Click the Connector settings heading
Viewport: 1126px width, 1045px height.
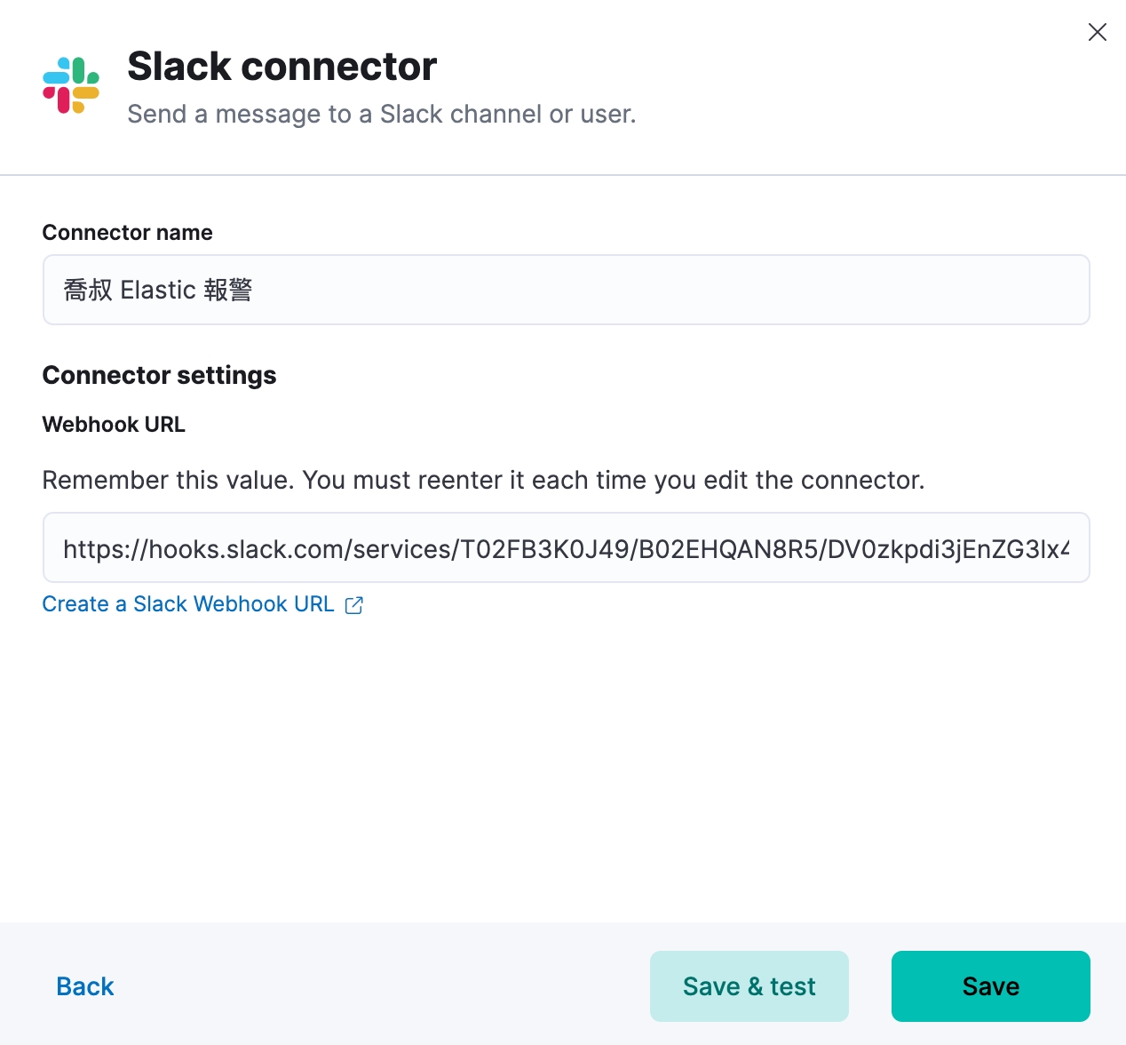(160, 375)
